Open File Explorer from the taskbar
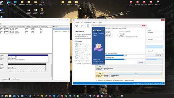This screenshot has height=98, width=174. click(6, 96)
